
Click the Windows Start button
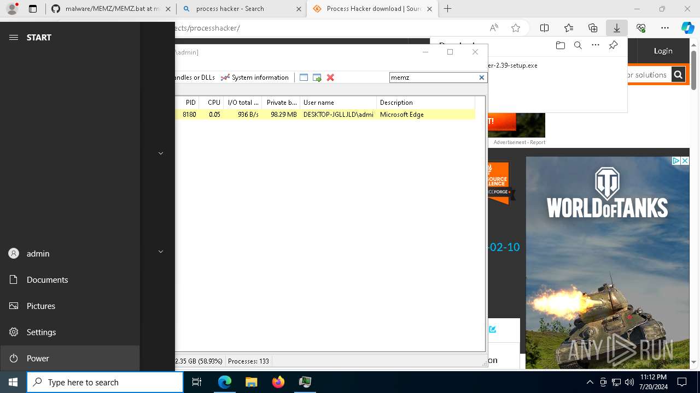click(13, 382)
